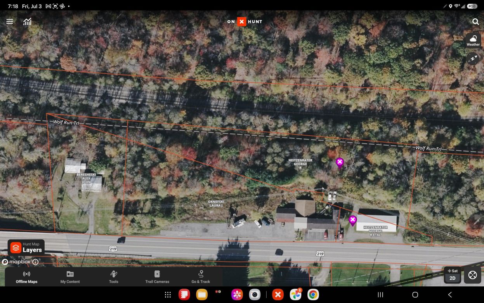Open the Trail Cameras tab

click(x=157, y=277)
